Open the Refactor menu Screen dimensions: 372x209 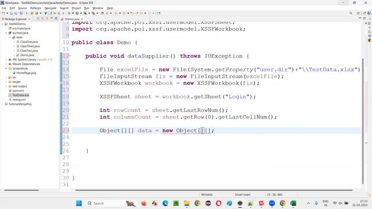click(35, 8)
